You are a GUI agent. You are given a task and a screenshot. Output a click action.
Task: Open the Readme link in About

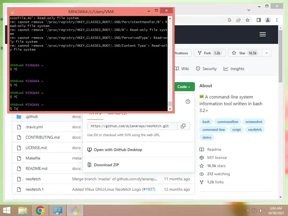[214, 150]
